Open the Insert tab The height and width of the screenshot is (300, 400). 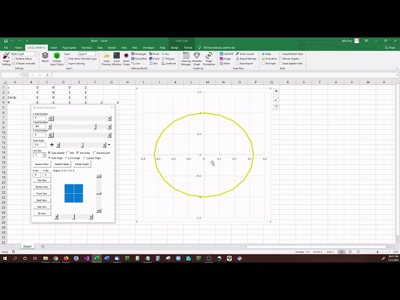click(x=54, y=47)
